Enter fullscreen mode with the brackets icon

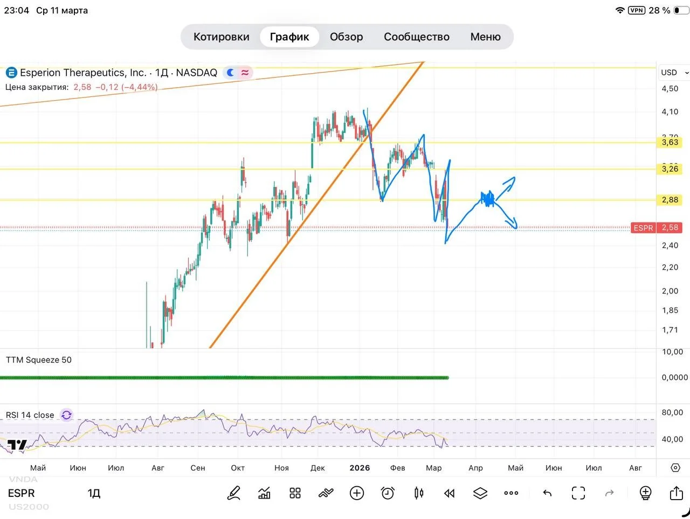pos(578,493)
